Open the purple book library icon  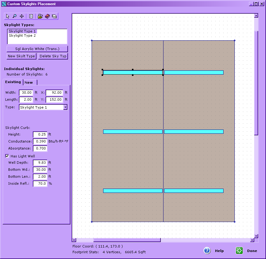pyautogui.click(x=47, y=16)
